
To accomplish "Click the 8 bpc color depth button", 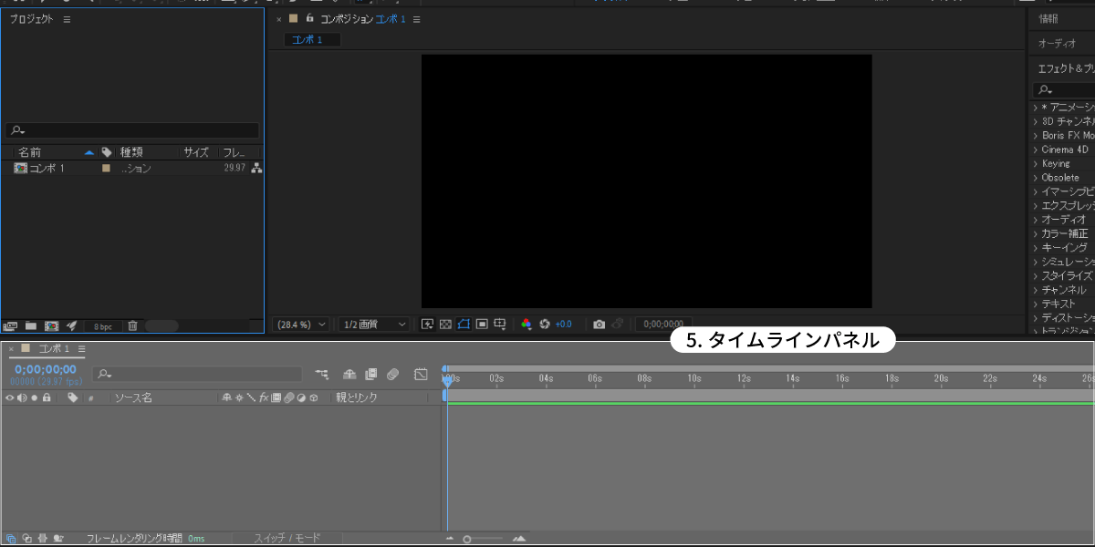I will click(103, 326).
